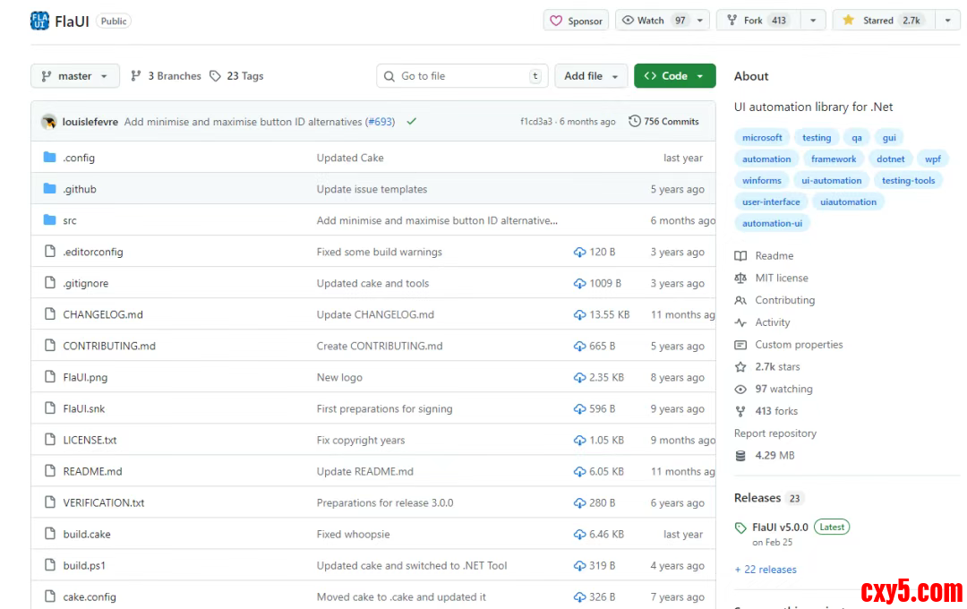Click the FlaUI repository logo icon
Screen dimensions: 967x609
pyautogui.click(x=39, y=21)
